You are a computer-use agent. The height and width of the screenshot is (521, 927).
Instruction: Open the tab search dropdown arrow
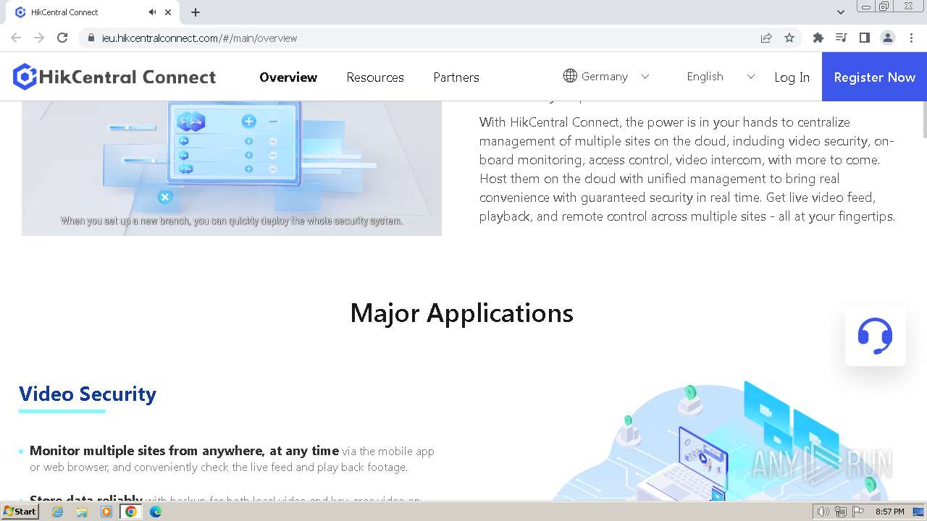840,12
